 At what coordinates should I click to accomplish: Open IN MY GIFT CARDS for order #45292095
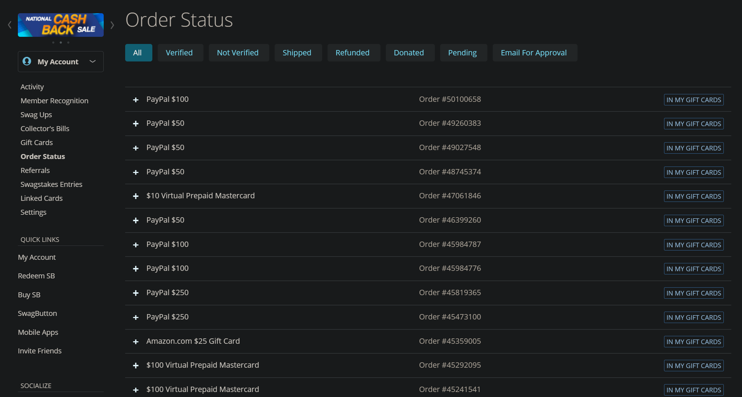(693, 366)
